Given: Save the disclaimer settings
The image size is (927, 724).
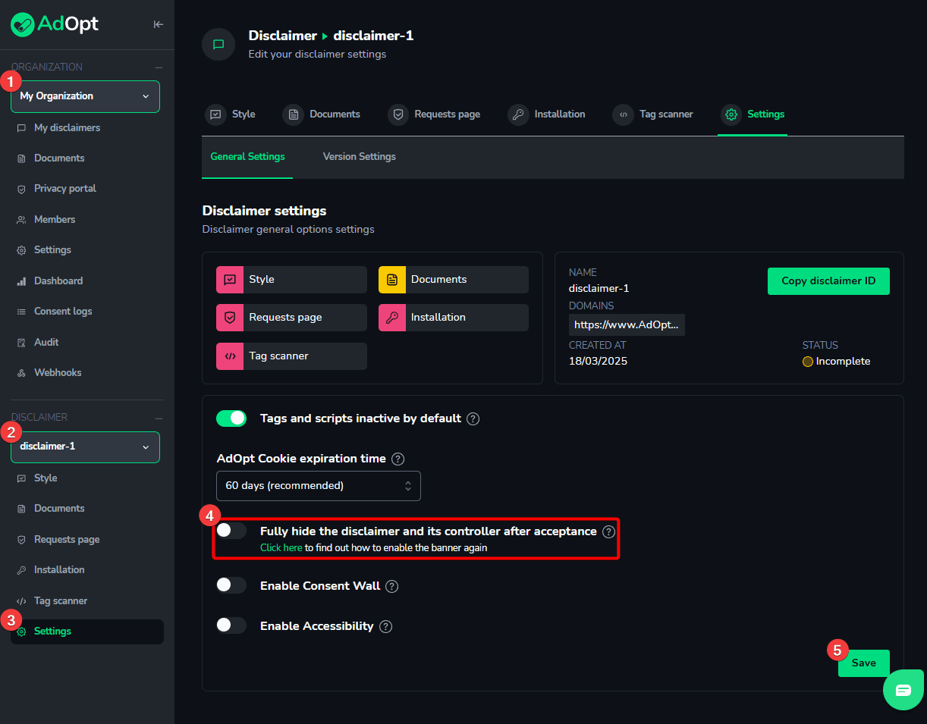Looking at the screenshot, I should tap(864, 663).
